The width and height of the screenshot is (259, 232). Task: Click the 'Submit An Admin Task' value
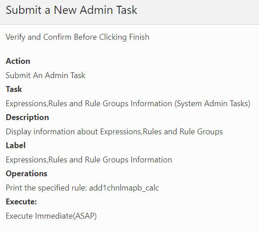(x=46, y=75)
